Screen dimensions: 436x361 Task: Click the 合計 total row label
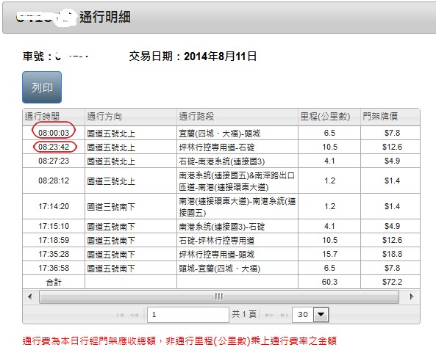[x=54, y=282]
